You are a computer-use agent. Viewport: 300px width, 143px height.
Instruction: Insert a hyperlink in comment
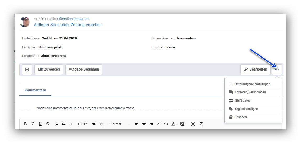pyautogui.click(x=94, y=124)
